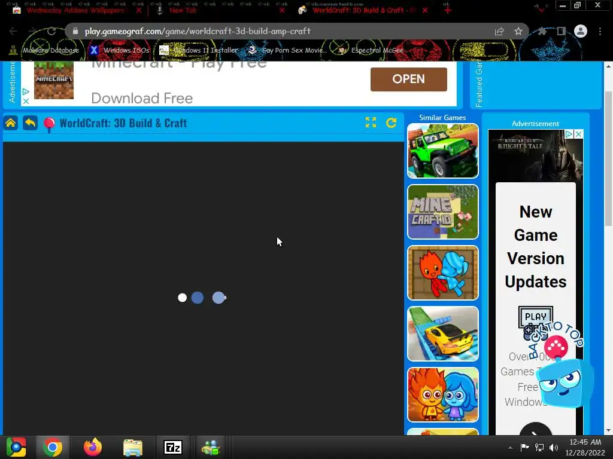Click AdChoices icon on King Arthur ad
This screenshot has width=613, height=459.
point(569,134)
